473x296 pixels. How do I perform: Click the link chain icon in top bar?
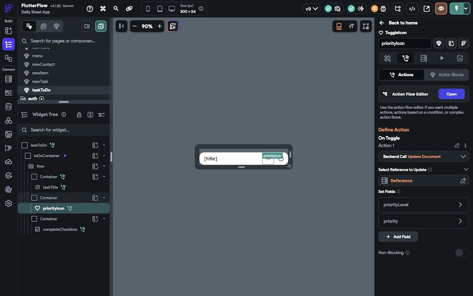129,9
